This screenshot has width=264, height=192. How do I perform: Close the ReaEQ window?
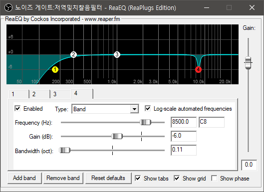252,7
